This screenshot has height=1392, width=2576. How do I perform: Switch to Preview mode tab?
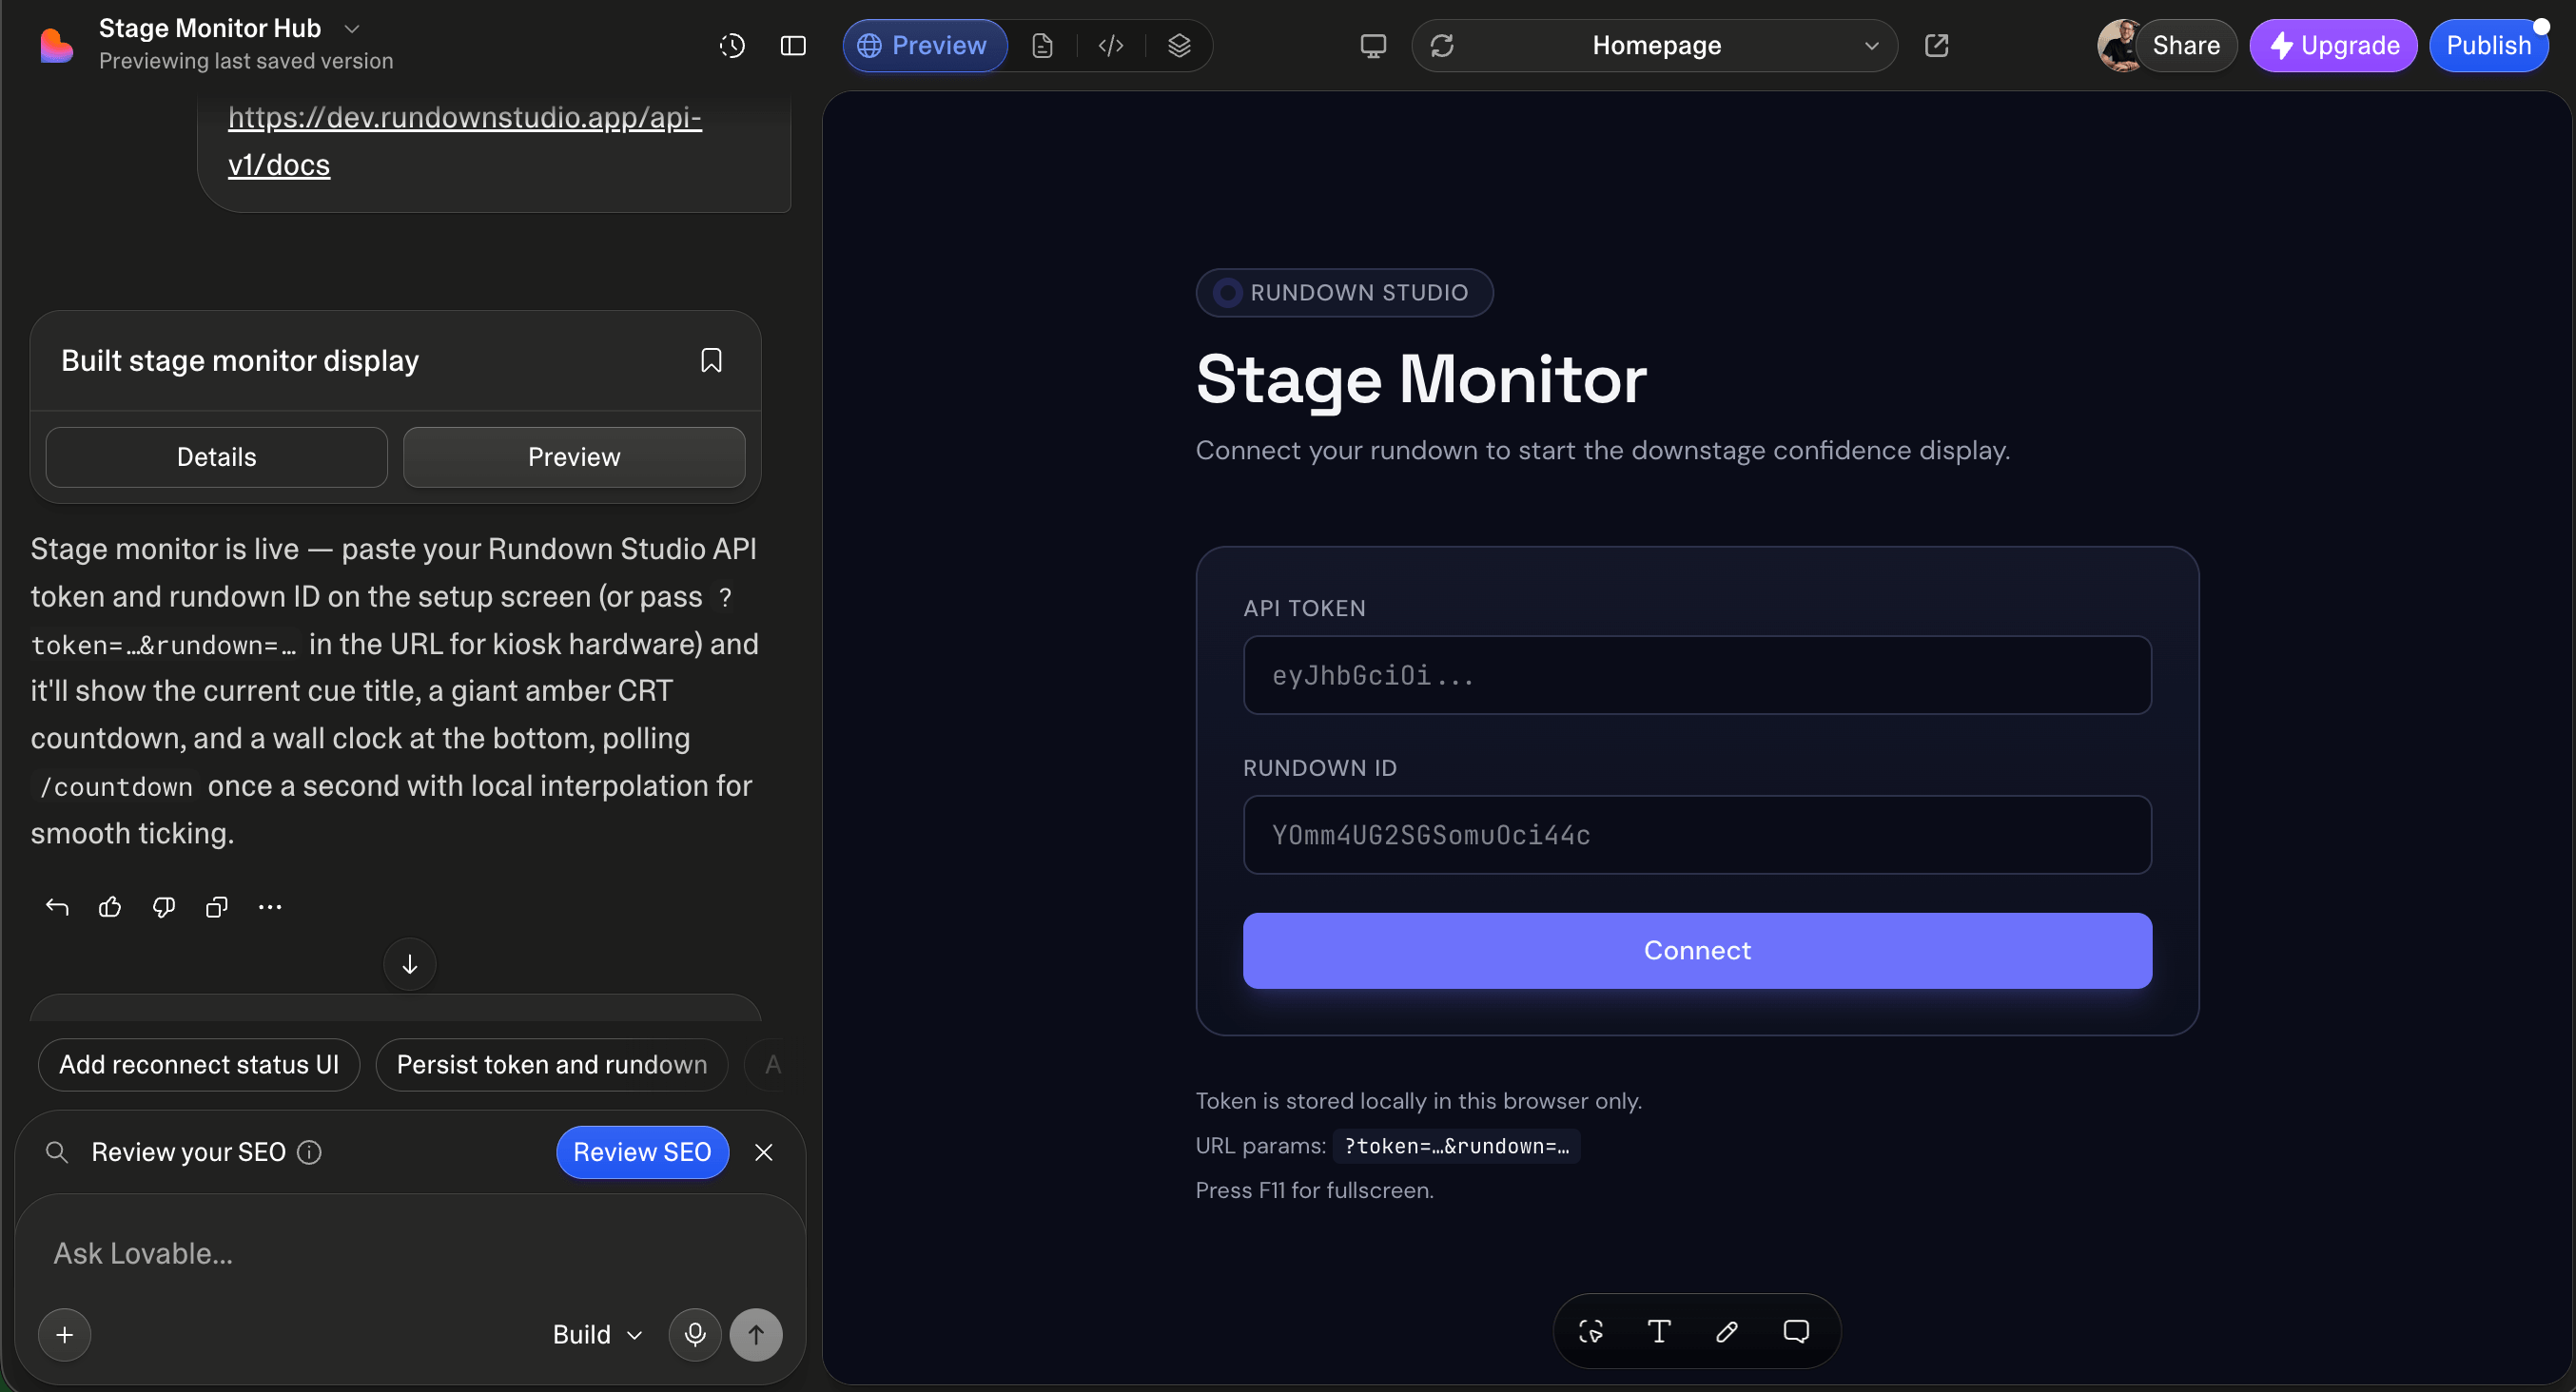click(x=923, y=45)
